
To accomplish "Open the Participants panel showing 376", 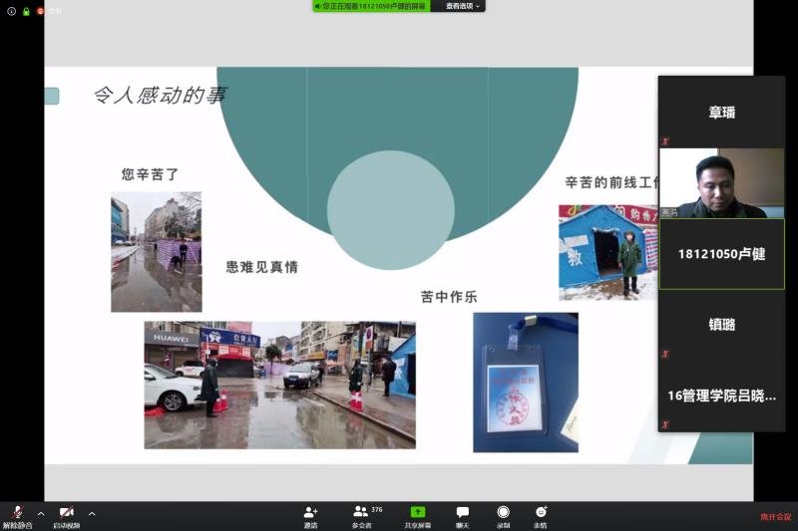I will 366,517.
